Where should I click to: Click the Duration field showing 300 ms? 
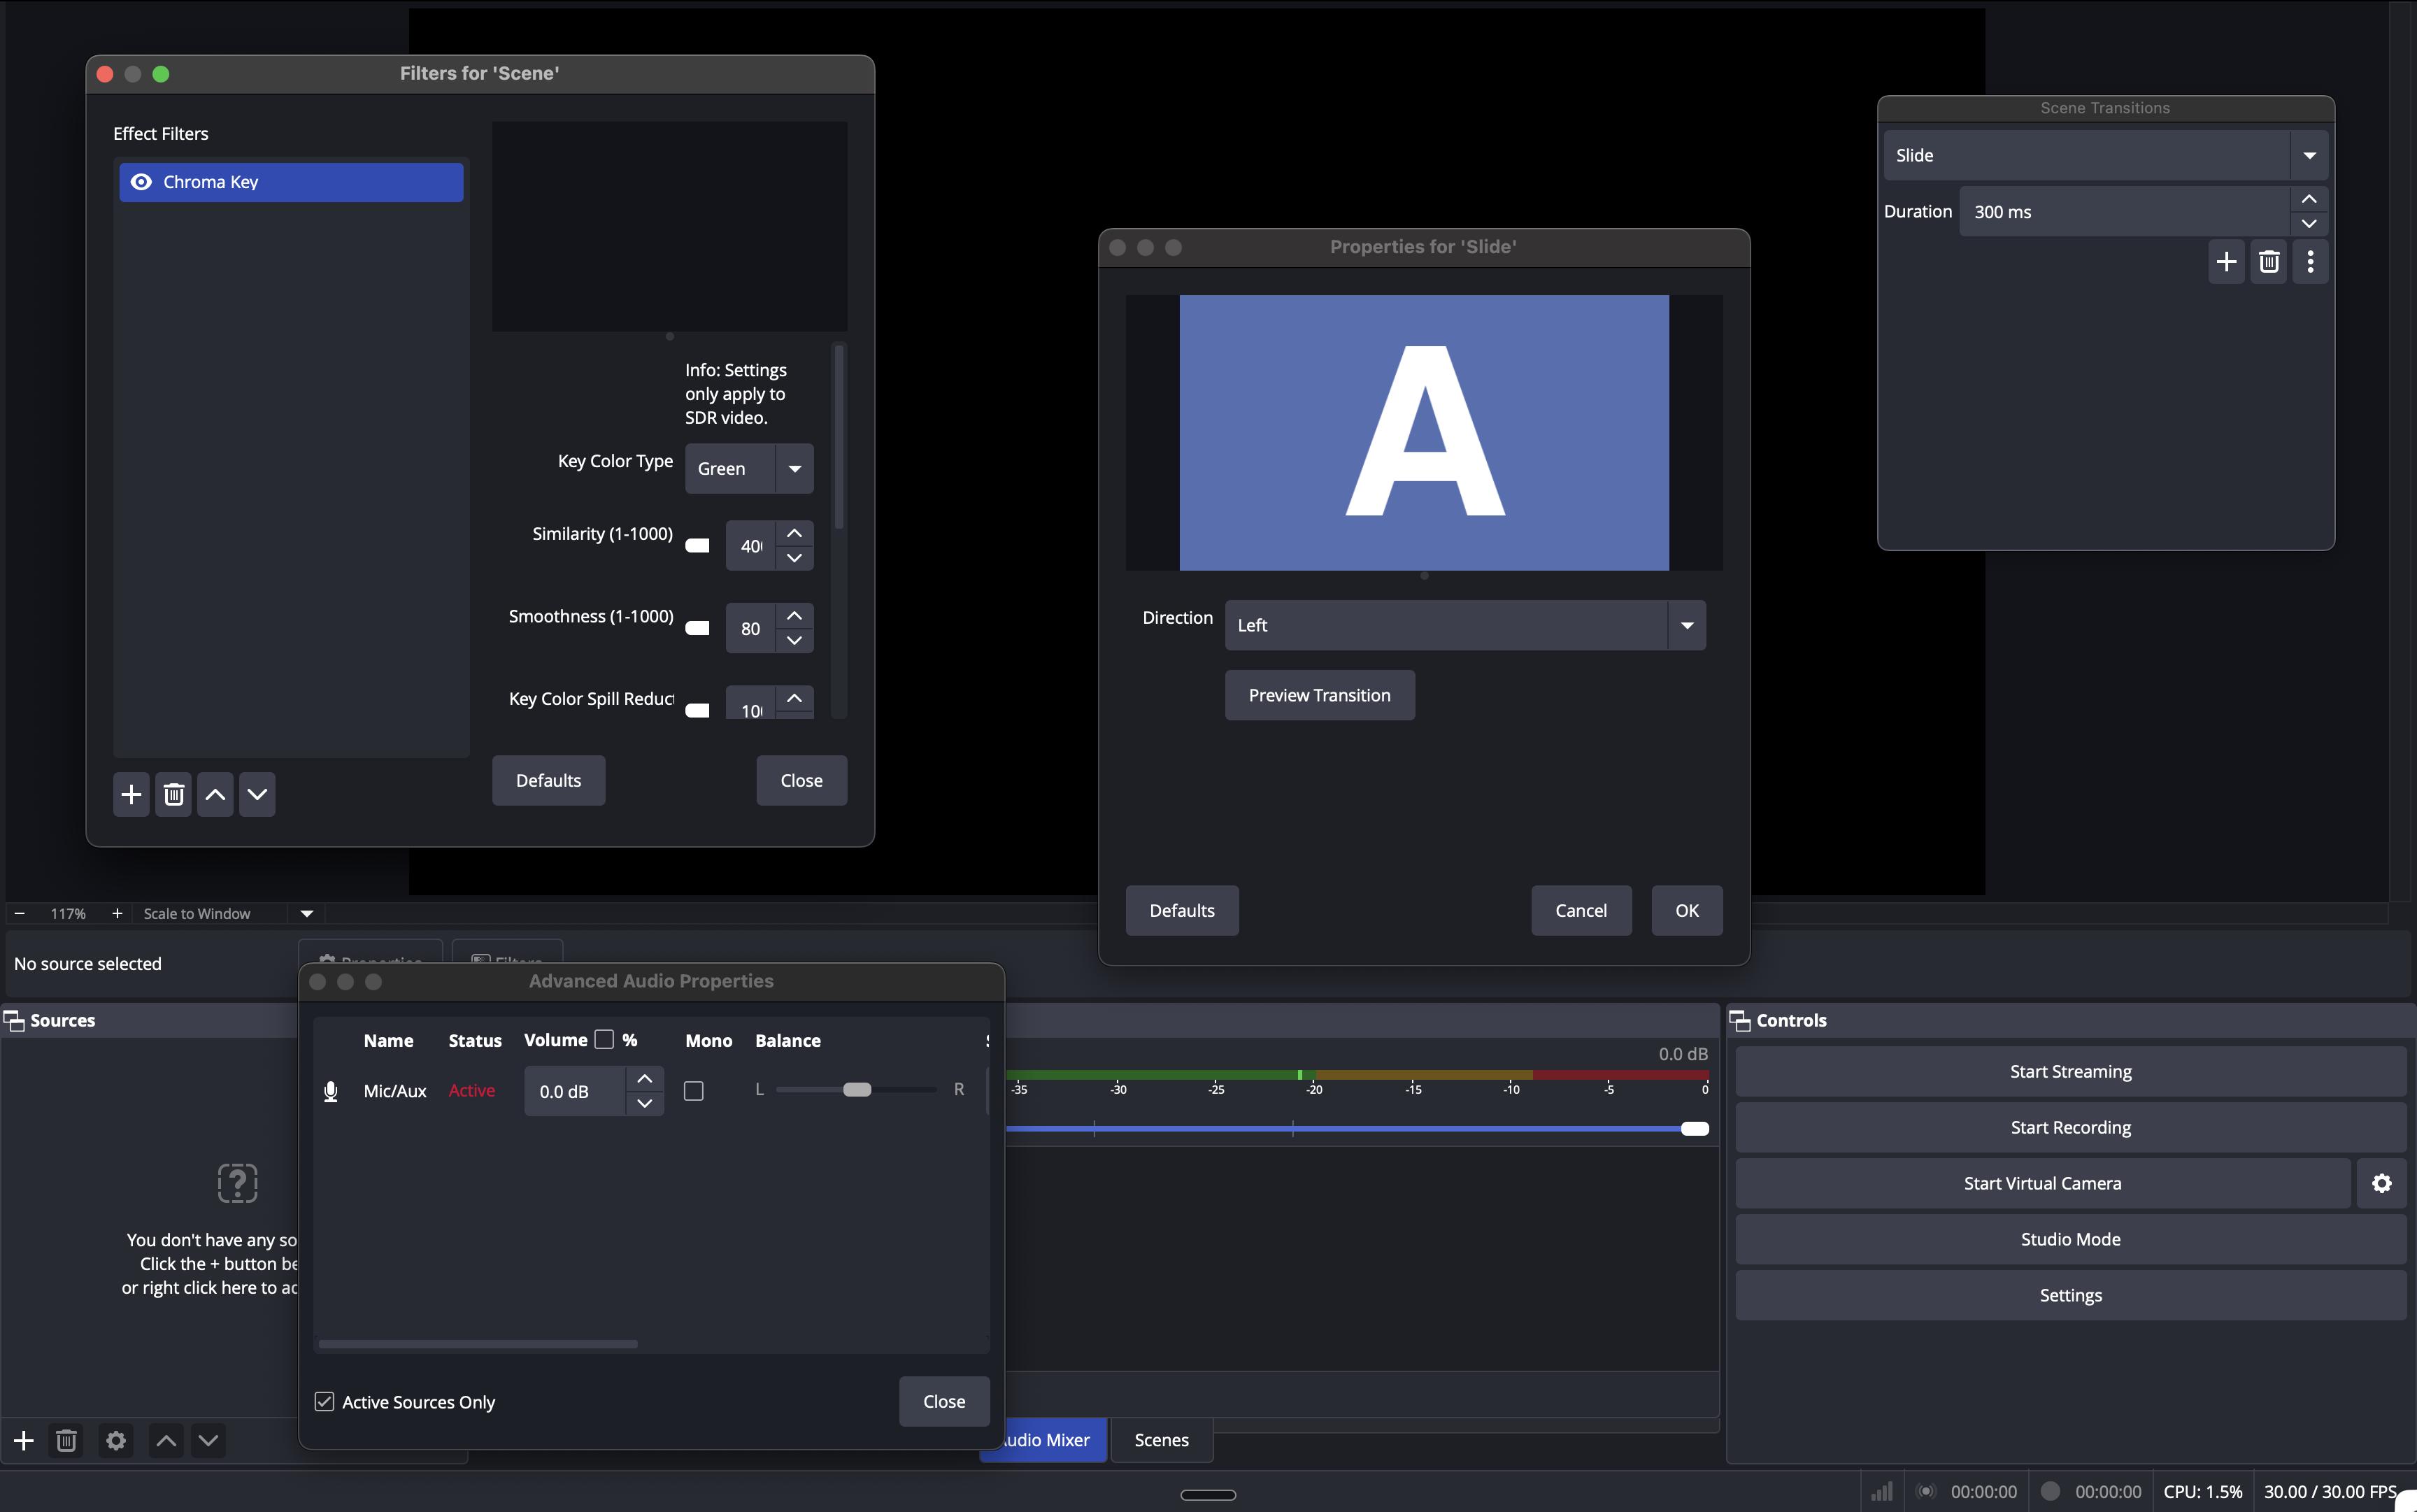[2124, 211]
